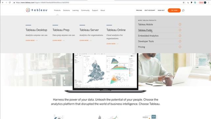This screenshot has height=119, width=211.
Task: Open the Learning menu
Action: [75, 10]
